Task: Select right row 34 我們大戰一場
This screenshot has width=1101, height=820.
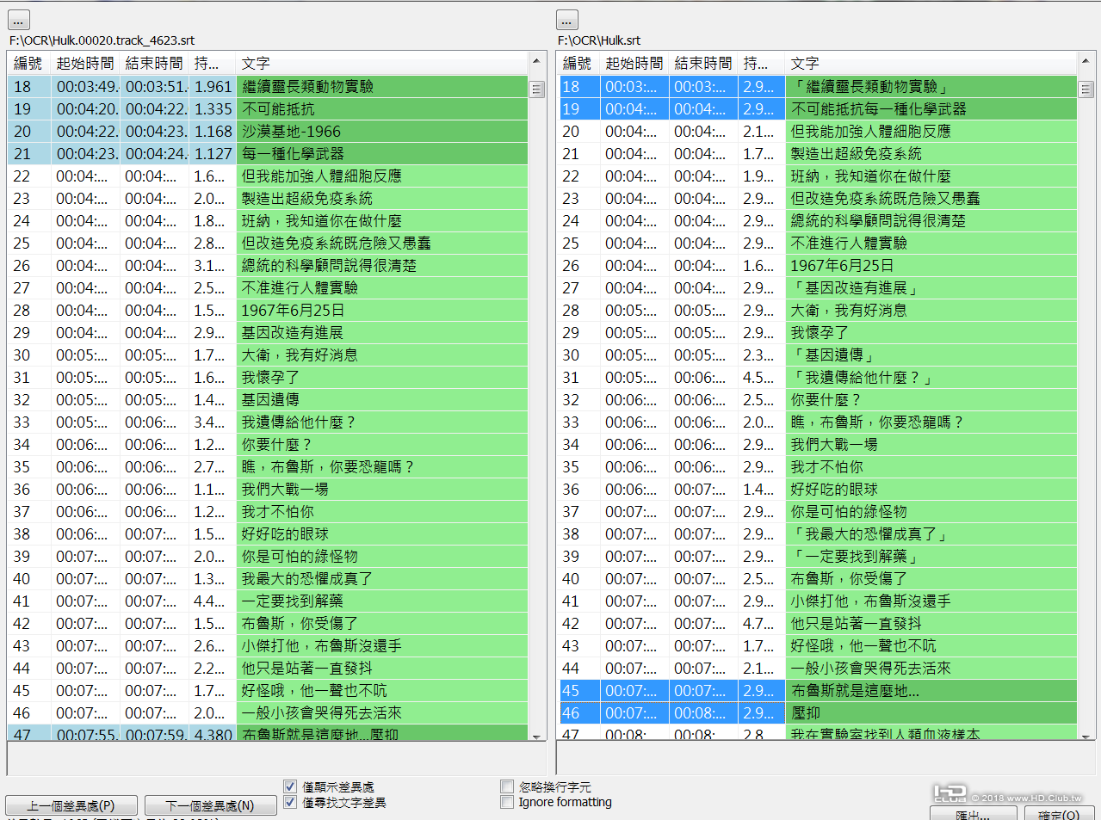Action: (x=817, y=444)
